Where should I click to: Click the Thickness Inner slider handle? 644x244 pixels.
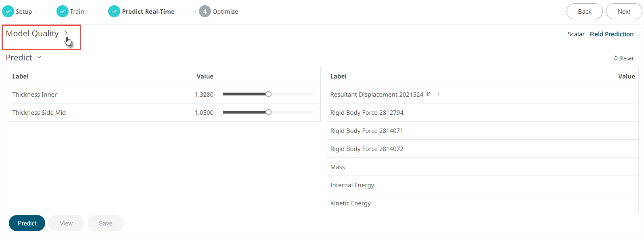pyautogui.click(x=268, y=94)
